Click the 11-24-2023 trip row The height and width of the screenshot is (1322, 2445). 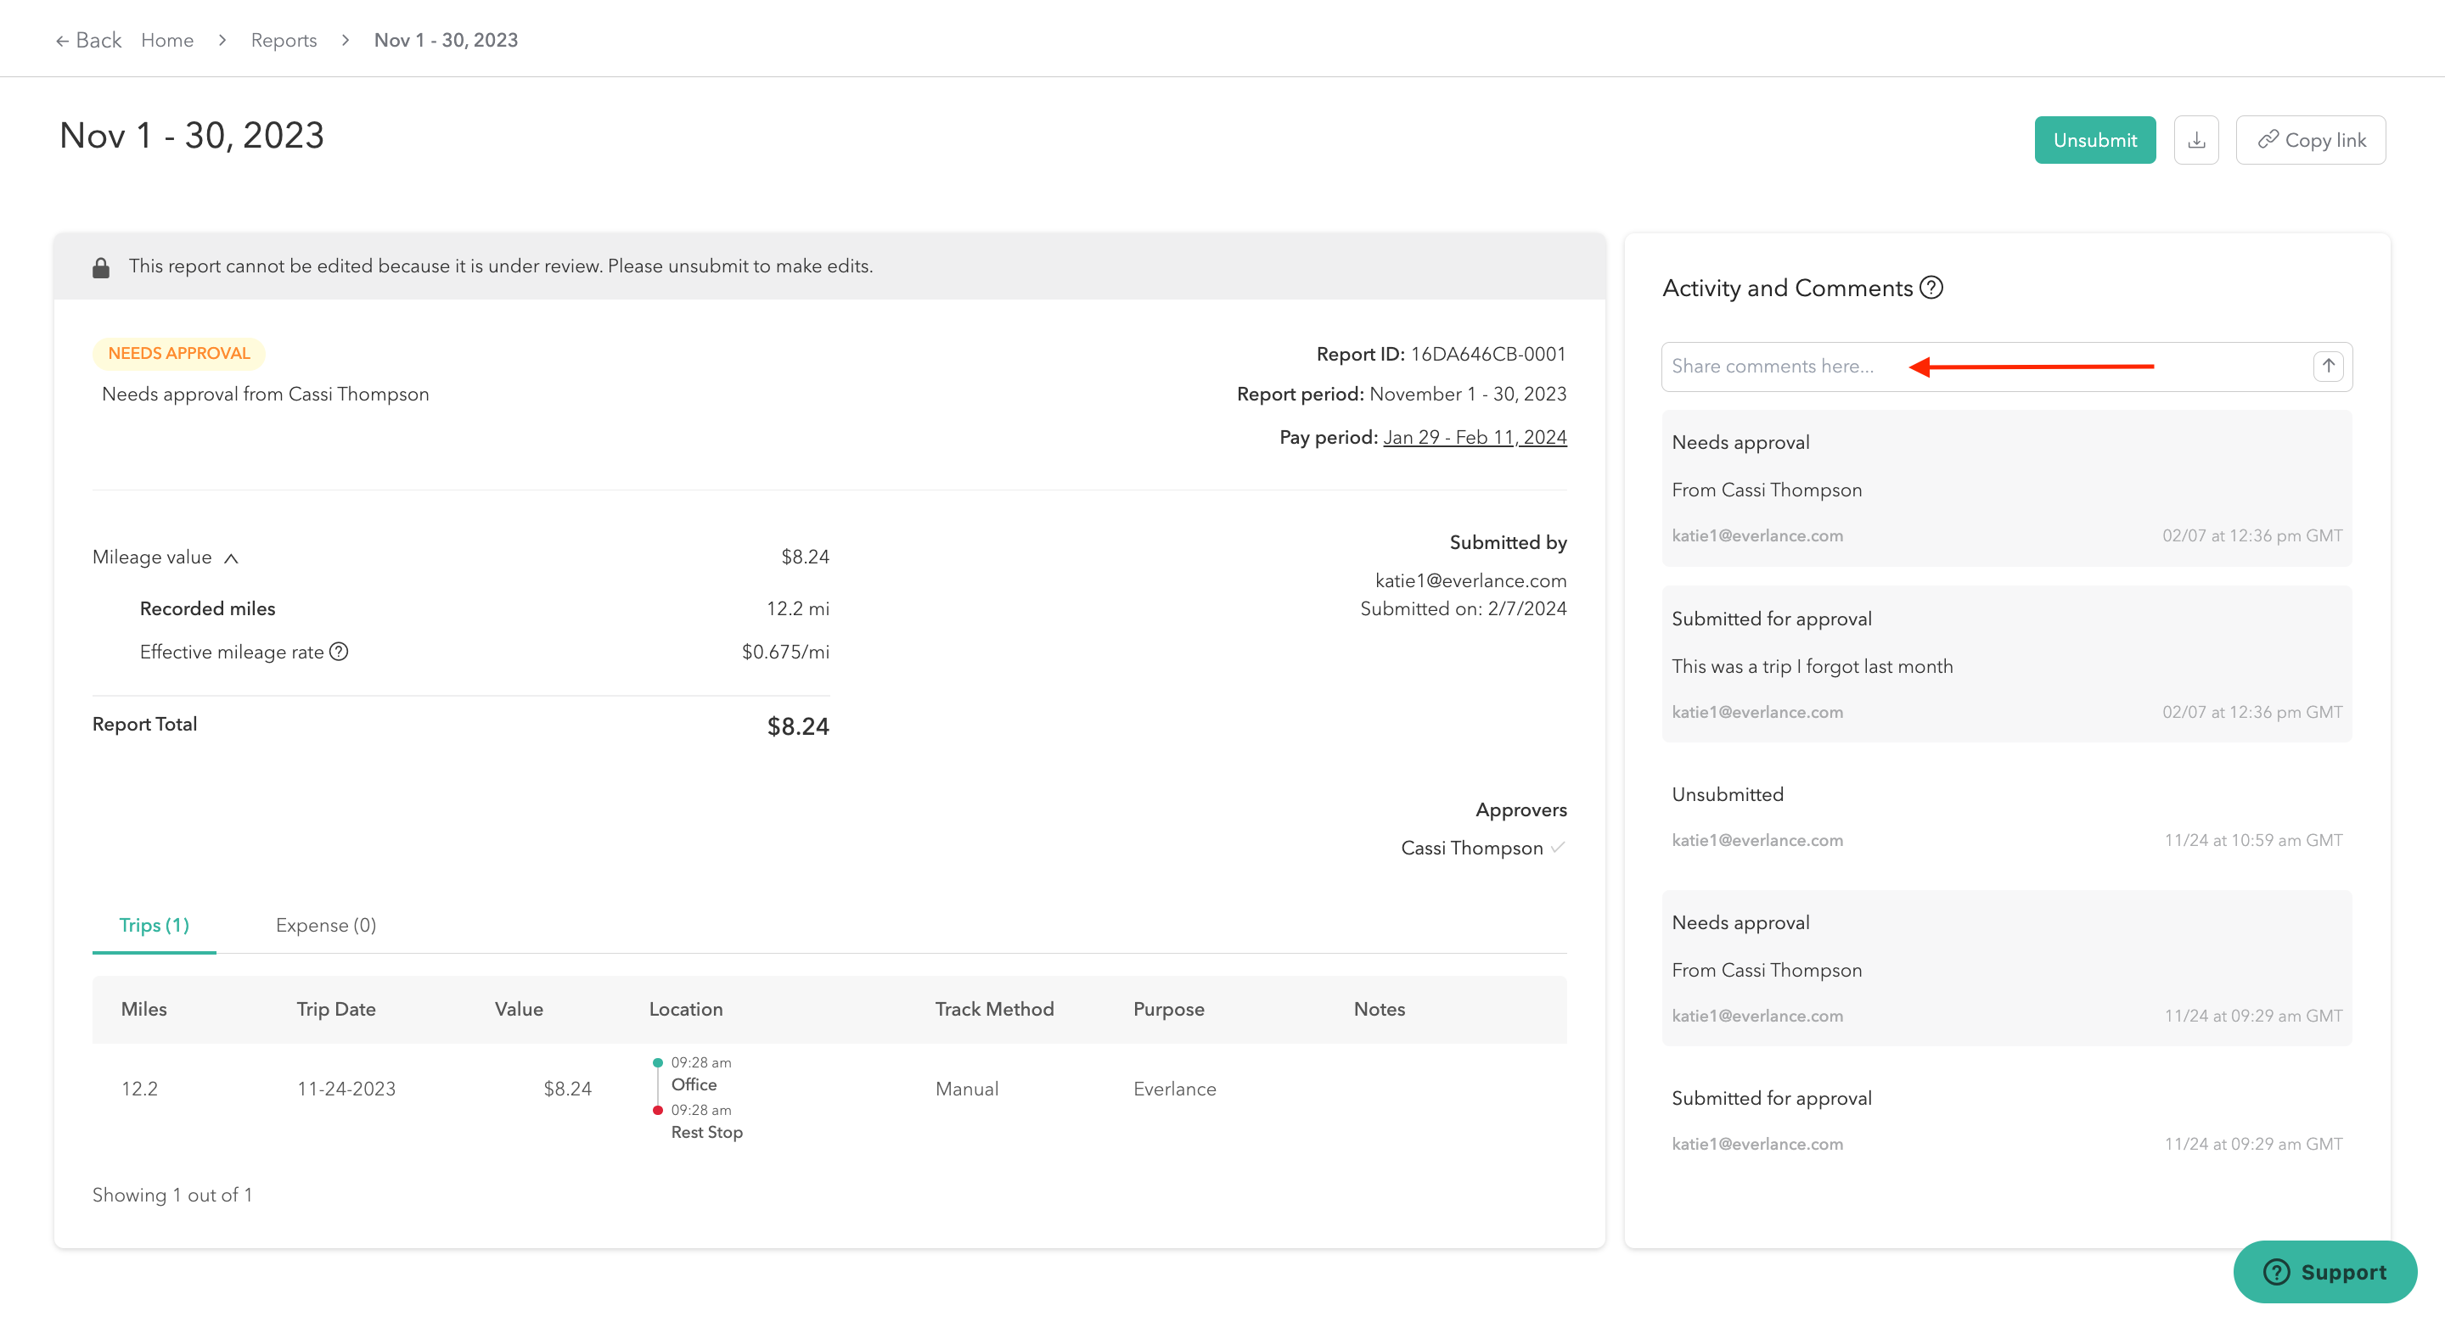pyautogui.click(x=346, y=1089)
